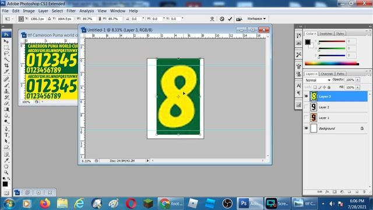The height and width of the screenshot is (210, 373).
Task: Select the Path Selection tool
Action: tap(6, 141)
